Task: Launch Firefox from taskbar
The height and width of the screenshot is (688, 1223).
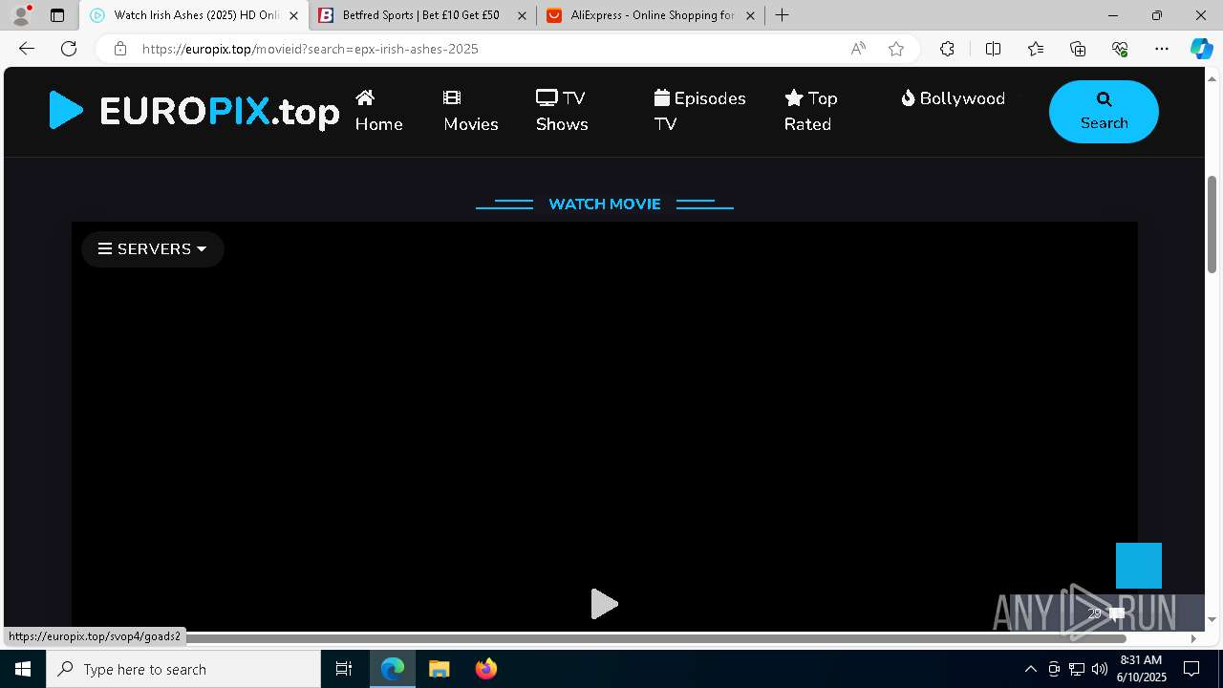Action: pyautogui.click(x=486, y=669)
